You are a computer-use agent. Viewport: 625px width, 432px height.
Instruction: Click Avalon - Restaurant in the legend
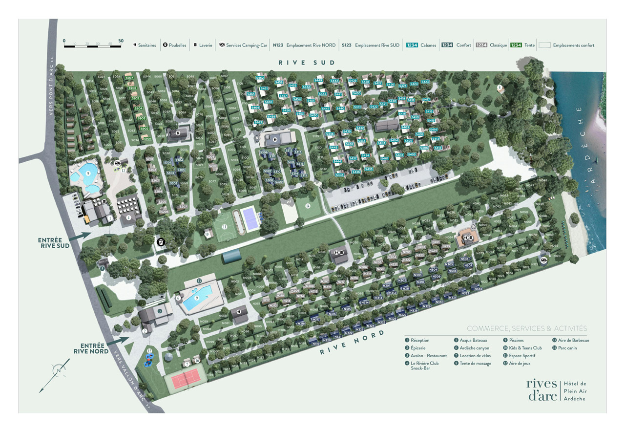(426, 356)
